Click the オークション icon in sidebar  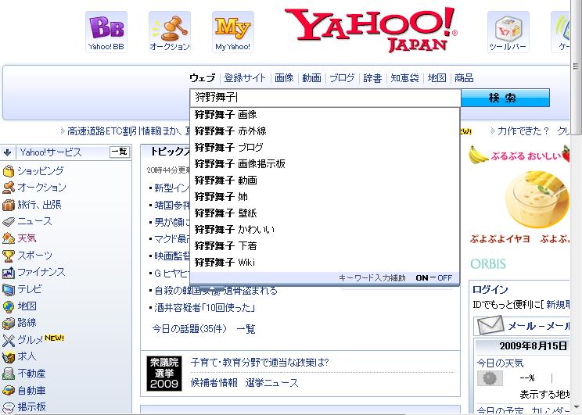(8, 188)
